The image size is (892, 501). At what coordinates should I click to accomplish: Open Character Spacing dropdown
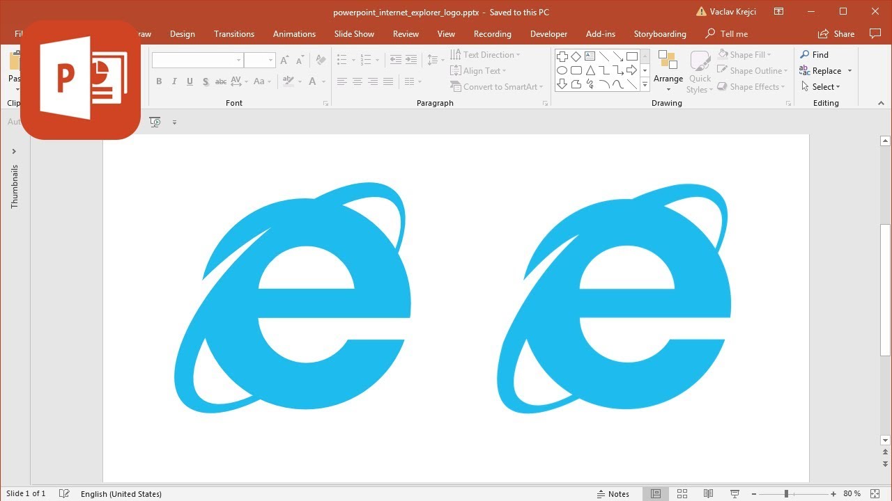240,81
